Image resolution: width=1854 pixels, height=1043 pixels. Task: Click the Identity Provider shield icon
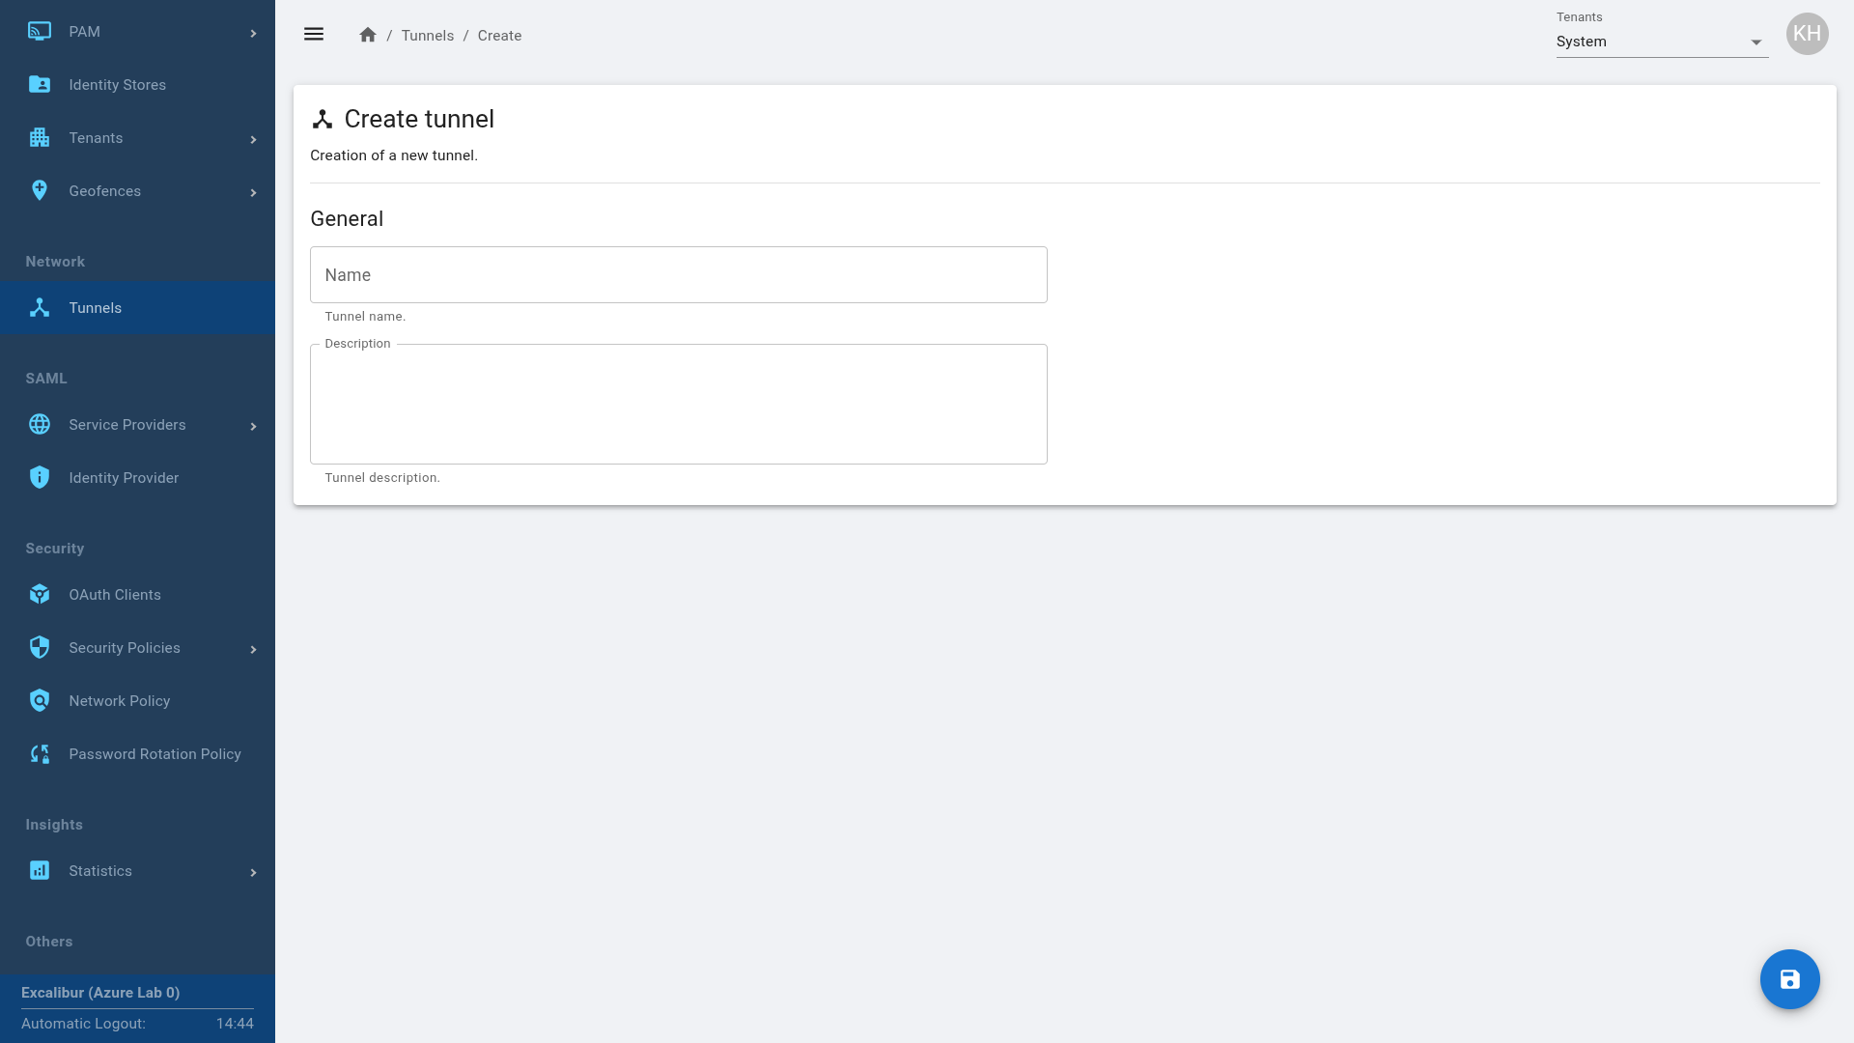tap(40, 478)
